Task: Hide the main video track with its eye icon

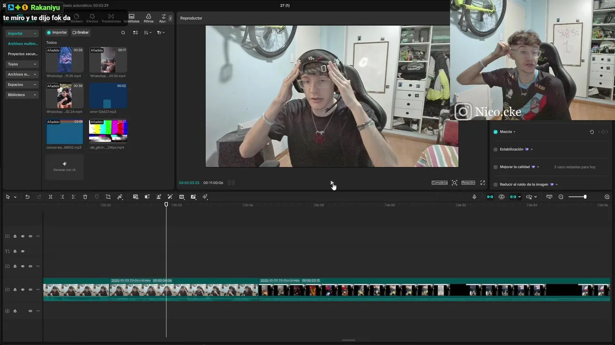Action: (x=23, y=290)
